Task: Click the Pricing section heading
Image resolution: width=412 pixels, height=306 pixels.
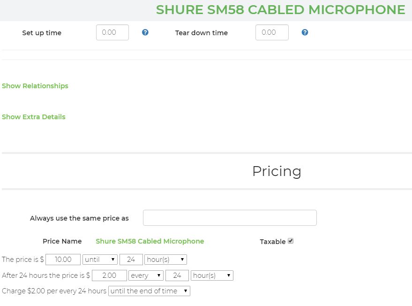Action: [x=277, y=171]
